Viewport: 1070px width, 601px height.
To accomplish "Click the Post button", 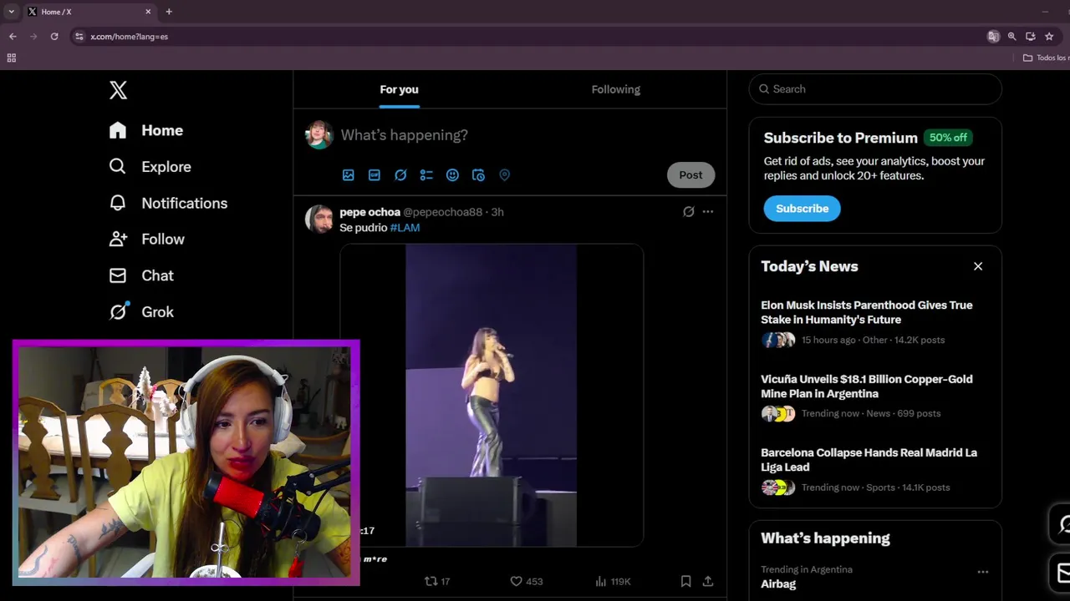I will click(690, 174).
